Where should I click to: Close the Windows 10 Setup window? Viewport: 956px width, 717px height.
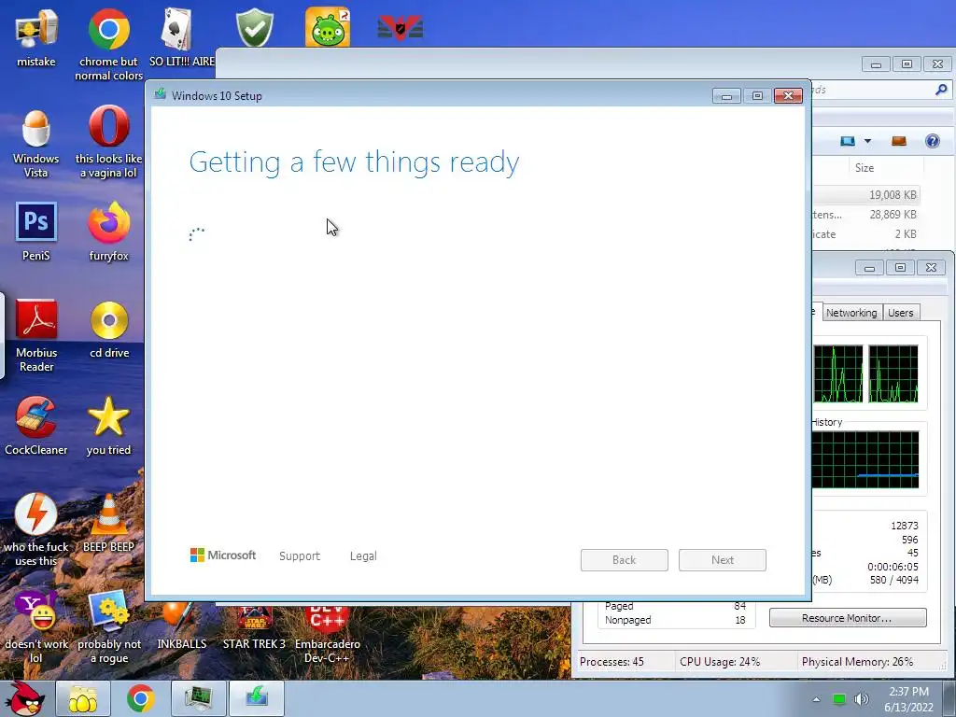(788, 96)
